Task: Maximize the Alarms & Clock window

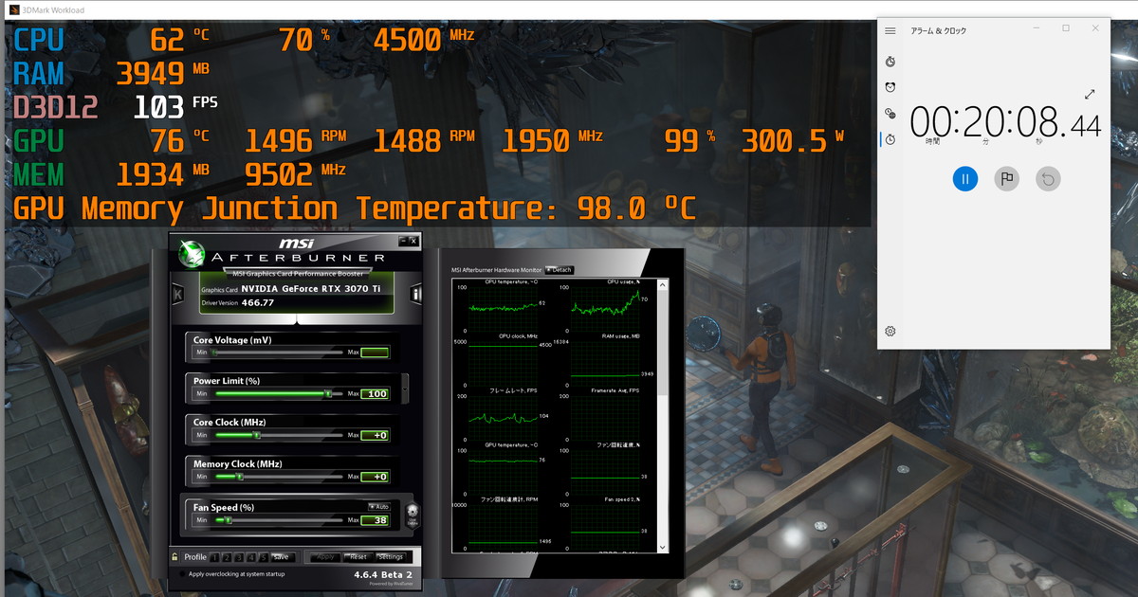Action: [x=1066, y=29]
